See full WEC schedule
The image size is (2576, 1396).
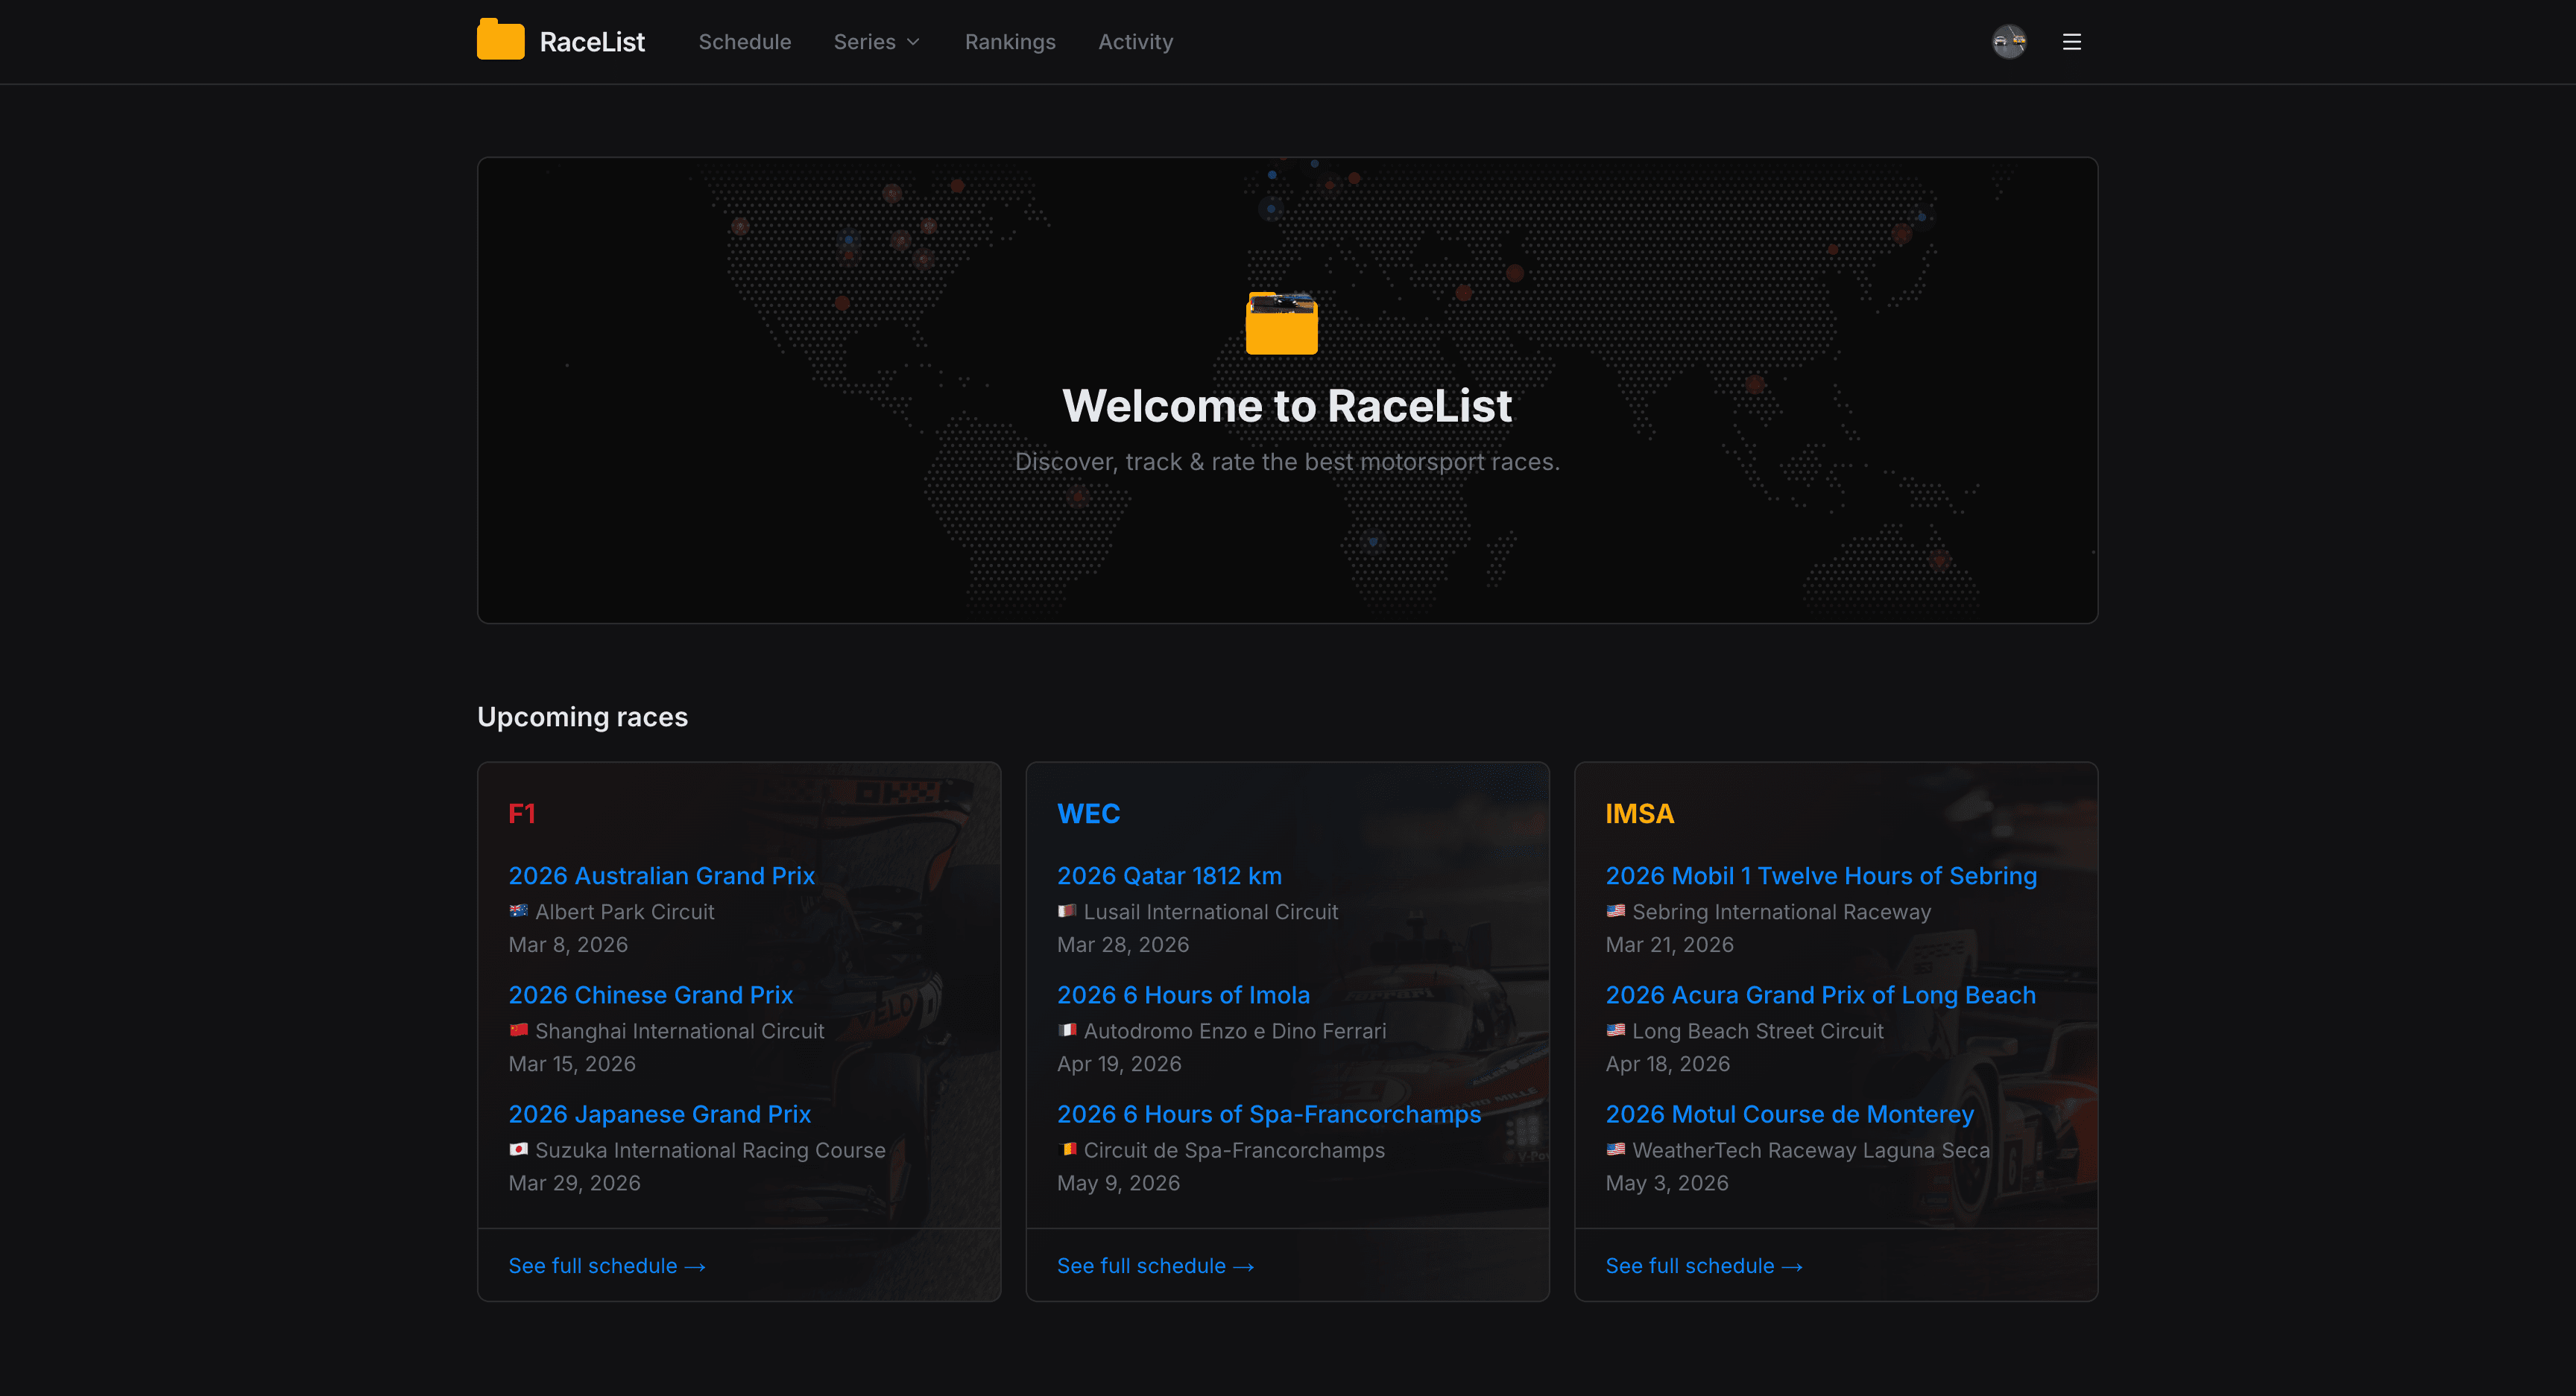coord(1156,1265)
